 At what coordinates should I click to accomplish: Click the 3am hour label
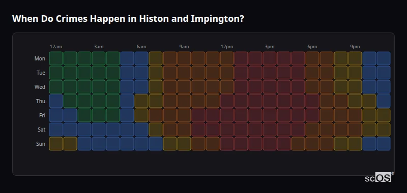(x=99, y=47)
